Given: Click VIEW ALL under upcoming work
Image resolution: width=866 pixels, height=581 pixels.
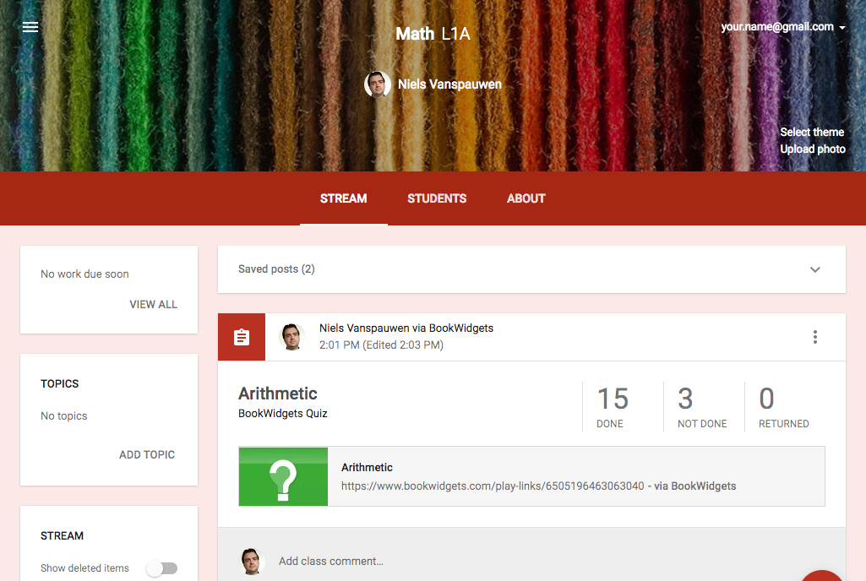Looking at the screenshot, I should tap(153, 304).
